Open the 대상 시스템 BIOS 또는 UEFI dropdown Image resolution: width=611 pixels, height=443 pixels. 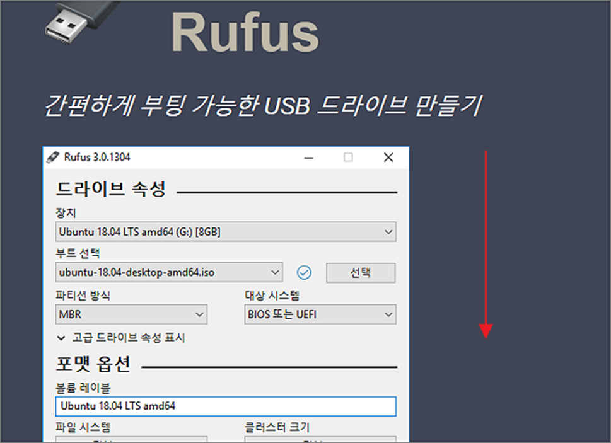point(320,314)
